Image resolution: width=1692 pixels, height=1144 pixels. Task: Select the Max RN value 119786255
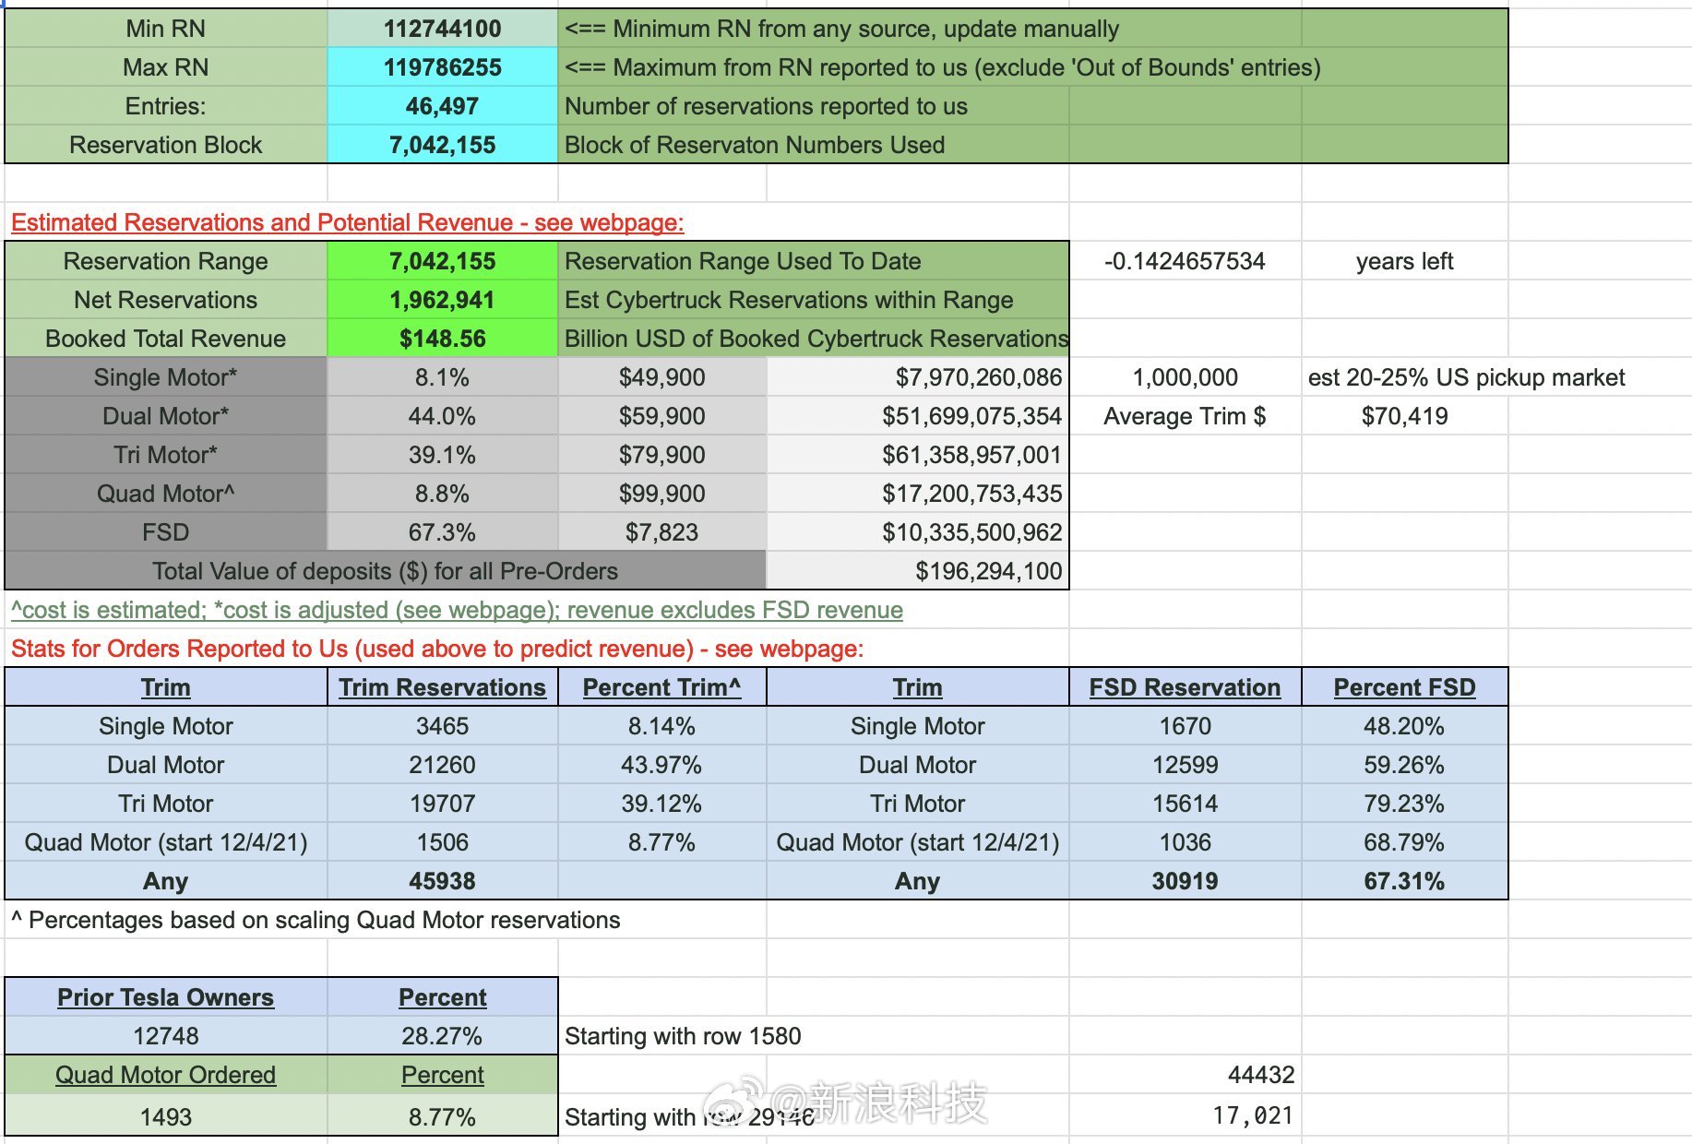click(x=442, y=67)
